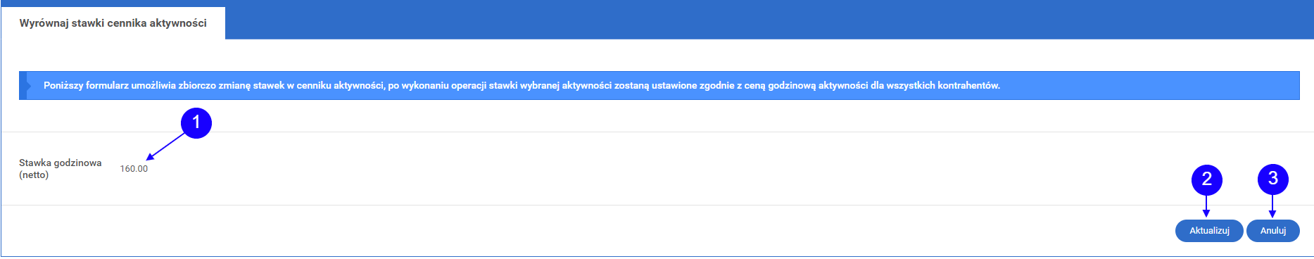Open the Wyrównaj stawki cennika aktywności tab
The image size is (1314, 259).
113,23
